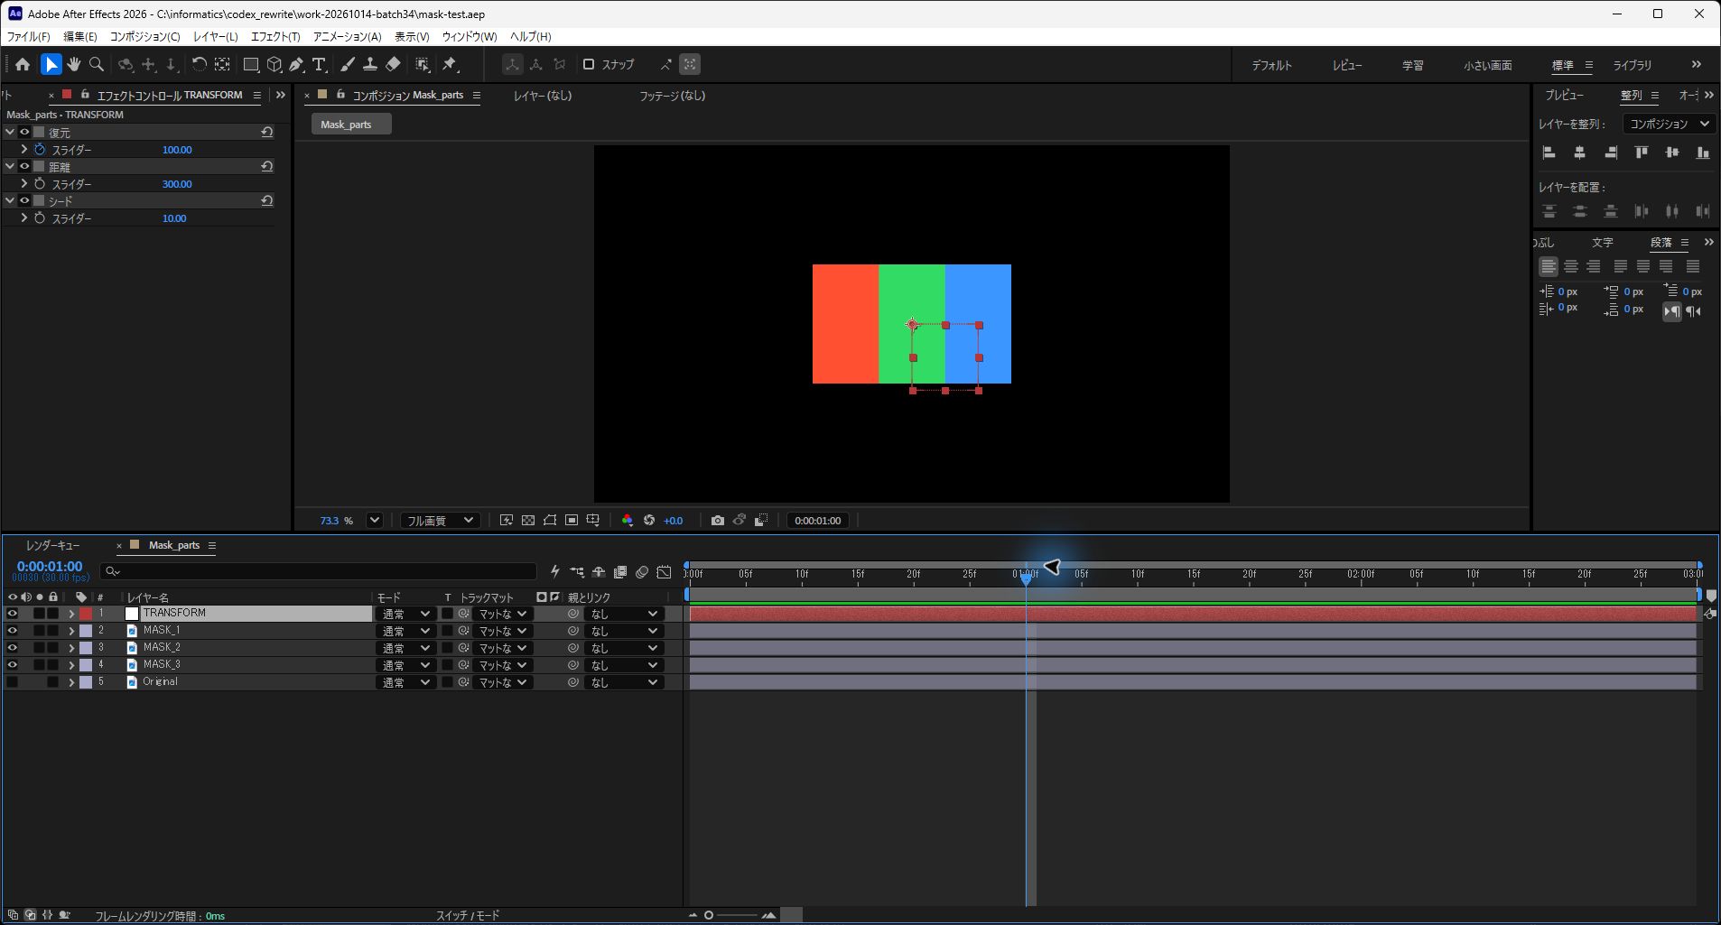Select the Rectangle shape tool
1721x925 pixels.
pyautogui.click(x=251, y=64)
